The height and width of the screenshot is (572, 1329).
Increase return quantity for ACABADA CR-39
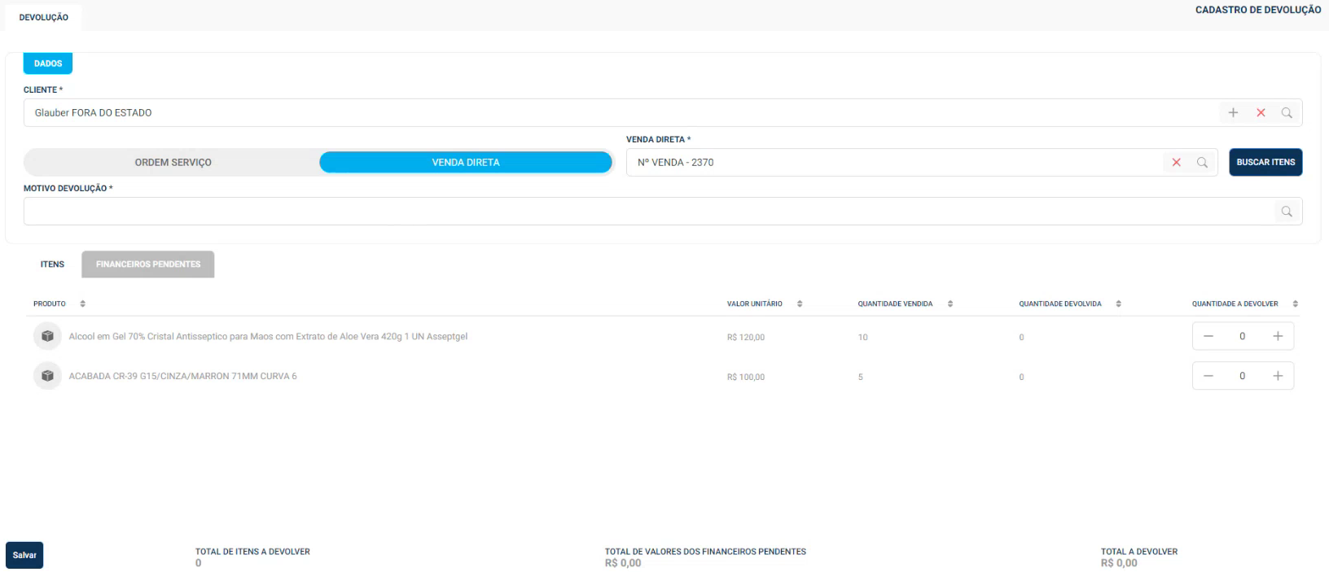(1278, 376)
